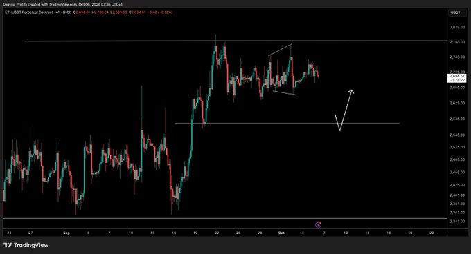
Task: Click the 2,545.00 price axis label
Action: click(x=457, y=135)
